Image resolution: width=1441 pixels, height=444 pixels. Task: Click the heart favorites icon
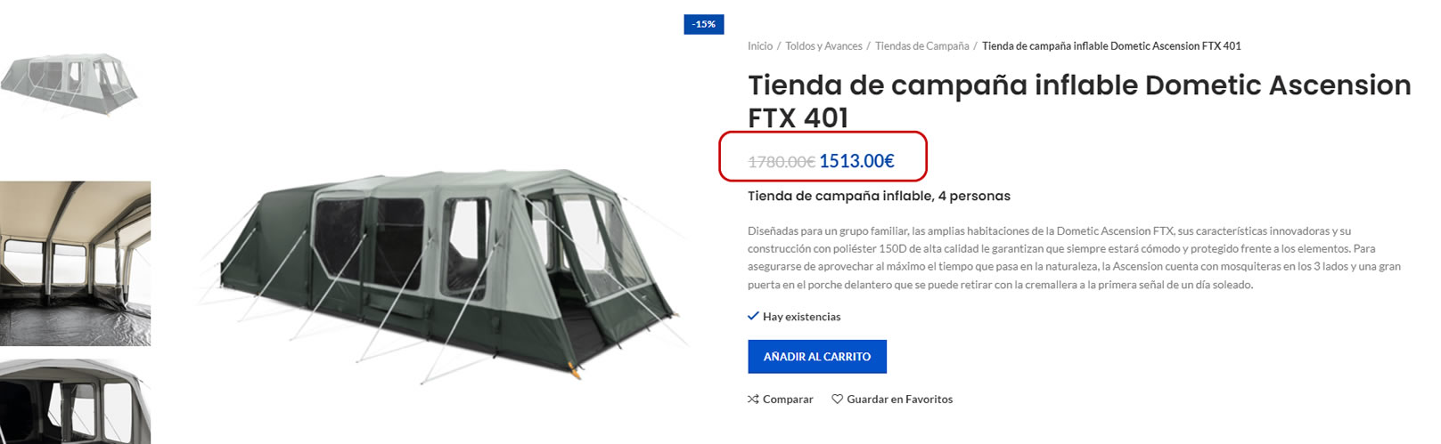point(837,400)
